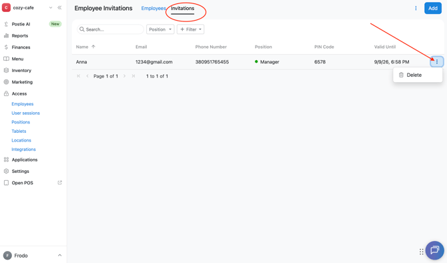The height and width of the screenshot is (263, 447).
Task: Click the Frodo user avatar
Action: [7, 255]
